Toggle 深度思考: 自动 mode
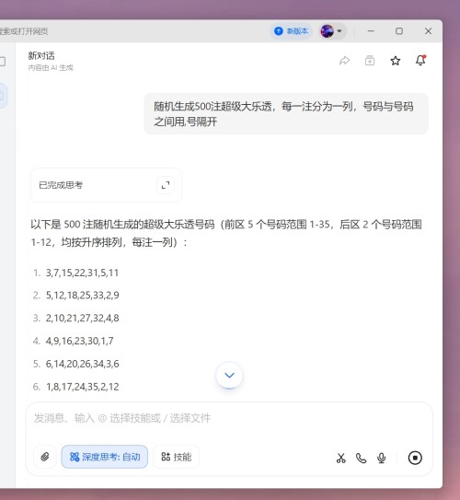460x500 pixels. pos(105,457)
